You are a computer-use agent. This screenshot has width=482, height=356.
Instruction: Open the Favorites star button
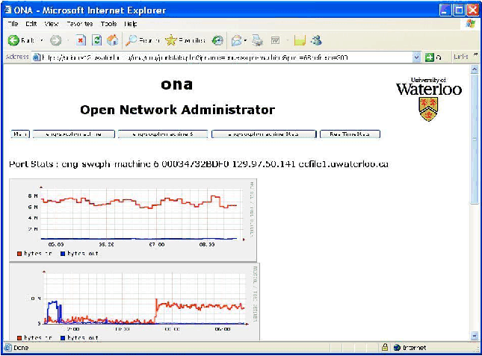point(185,40)
